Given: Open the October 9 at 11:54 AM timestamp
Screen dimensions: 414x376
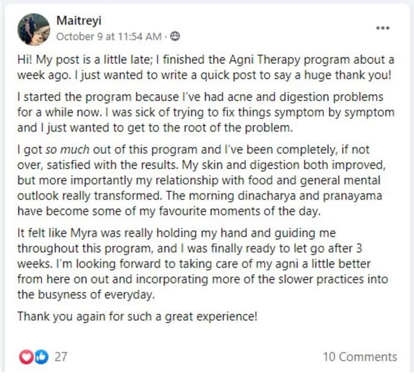Looking at the screenshot, I should point(109,36).
